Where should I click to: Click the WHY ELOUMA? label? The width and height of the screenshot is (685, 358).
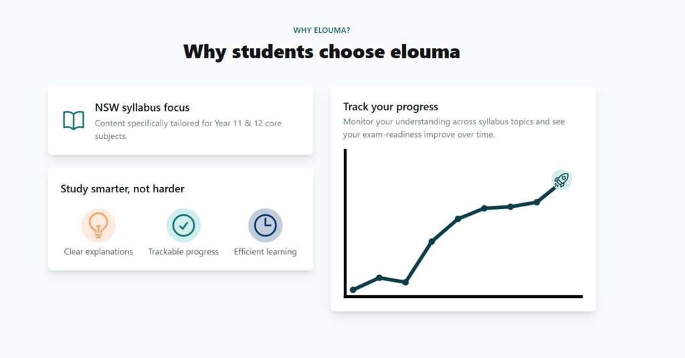pyautogui.click(x=322, y=30)
